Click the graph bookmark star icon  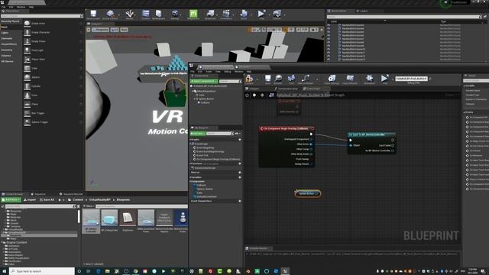point(248,95)
